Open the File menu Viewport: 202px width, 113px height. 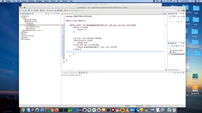click(14, 1)
